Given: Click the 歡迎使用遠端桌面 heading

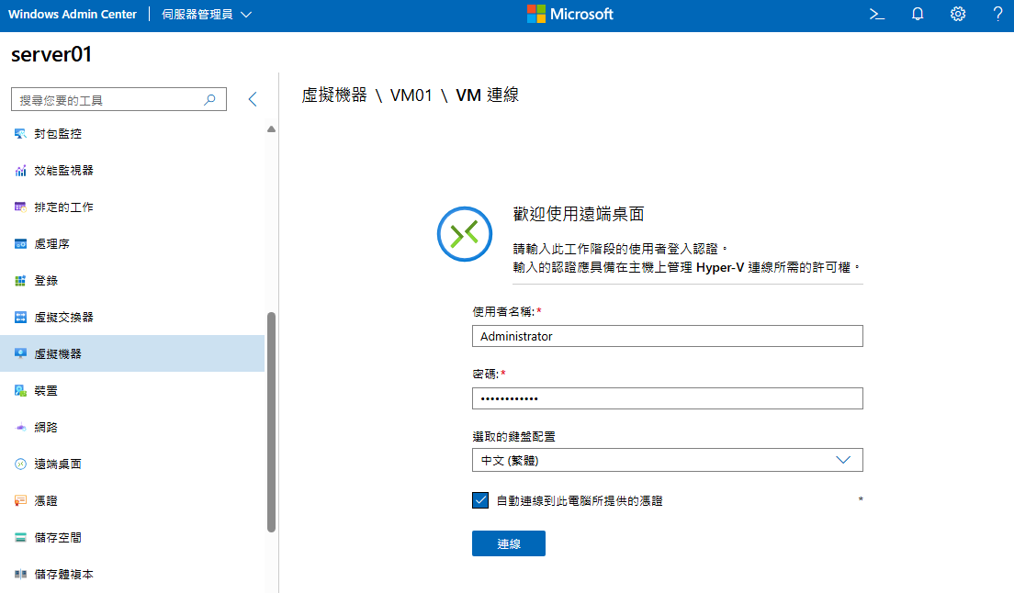Looking at the screenshot, I should click(579, 214).
